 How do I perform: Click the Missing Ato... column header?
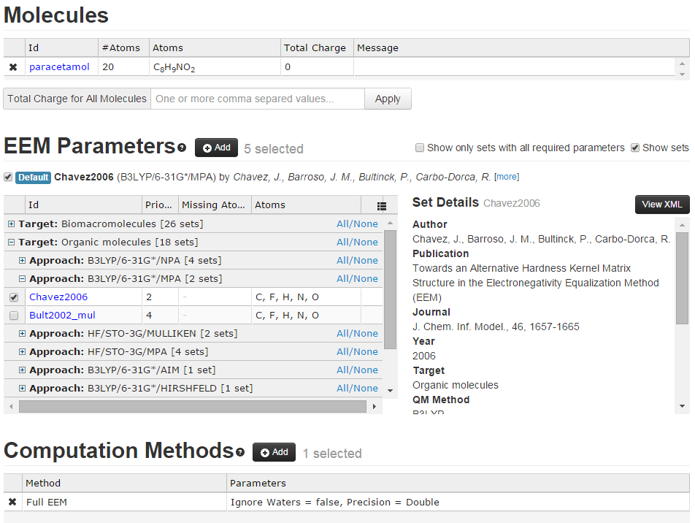pyautogui.click(x=215, y=205)
